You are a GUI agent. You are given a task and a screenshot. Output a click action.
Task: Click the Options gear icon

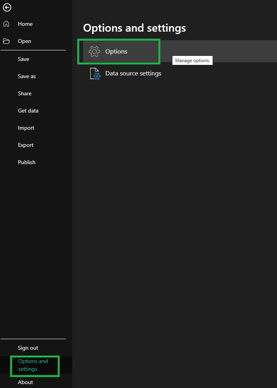(x=94, y=52)
